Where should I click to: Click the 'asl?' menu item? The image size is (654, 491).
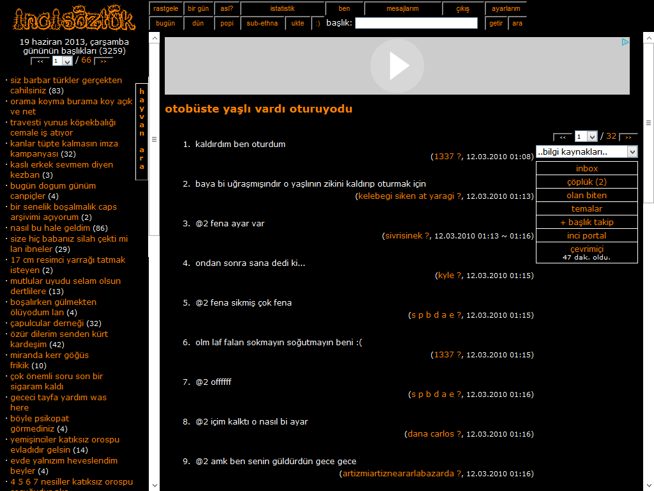227,8
